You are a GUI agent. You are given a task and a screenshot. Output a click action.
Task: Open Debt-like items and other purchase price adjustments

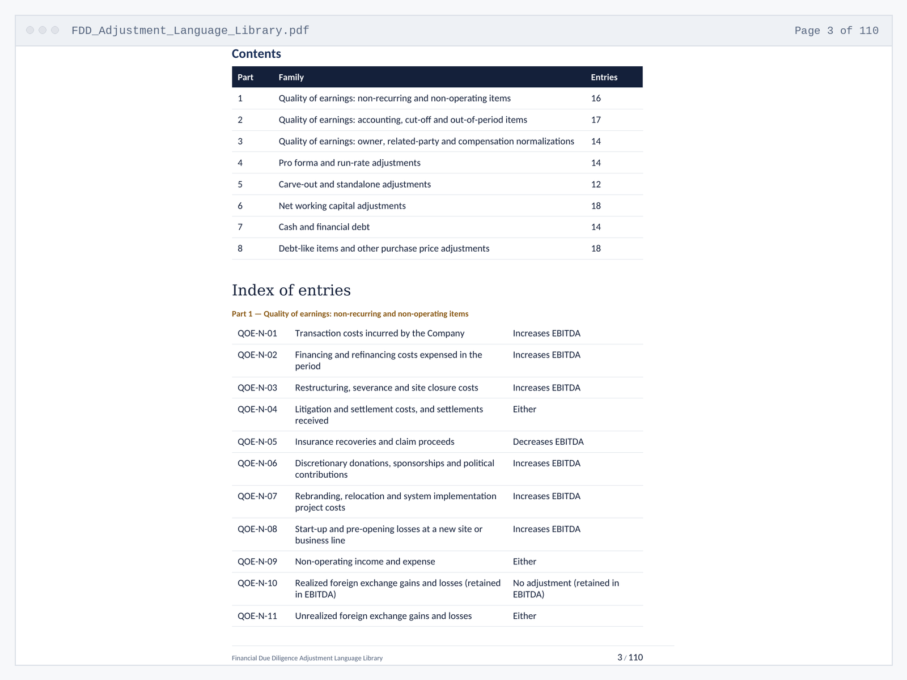tap(437, 248)
